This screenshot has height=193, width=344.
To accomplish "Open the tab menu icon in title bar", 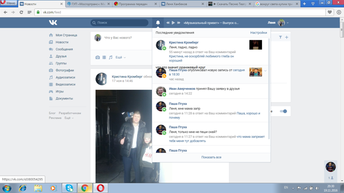I will pyautogui.click(x=313, y=4).
